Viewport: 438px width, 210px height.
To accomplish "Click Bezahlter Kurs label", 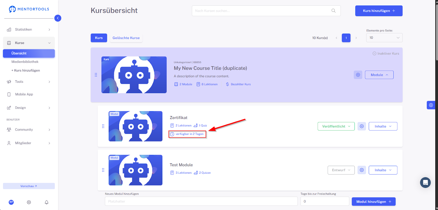I will pos(238,84).
